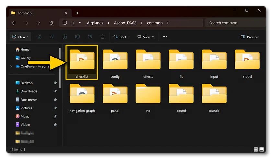This screenshot has width=272, height=159.
Task: Open the New dropdown menu
Action: click(x=20, y=37)
